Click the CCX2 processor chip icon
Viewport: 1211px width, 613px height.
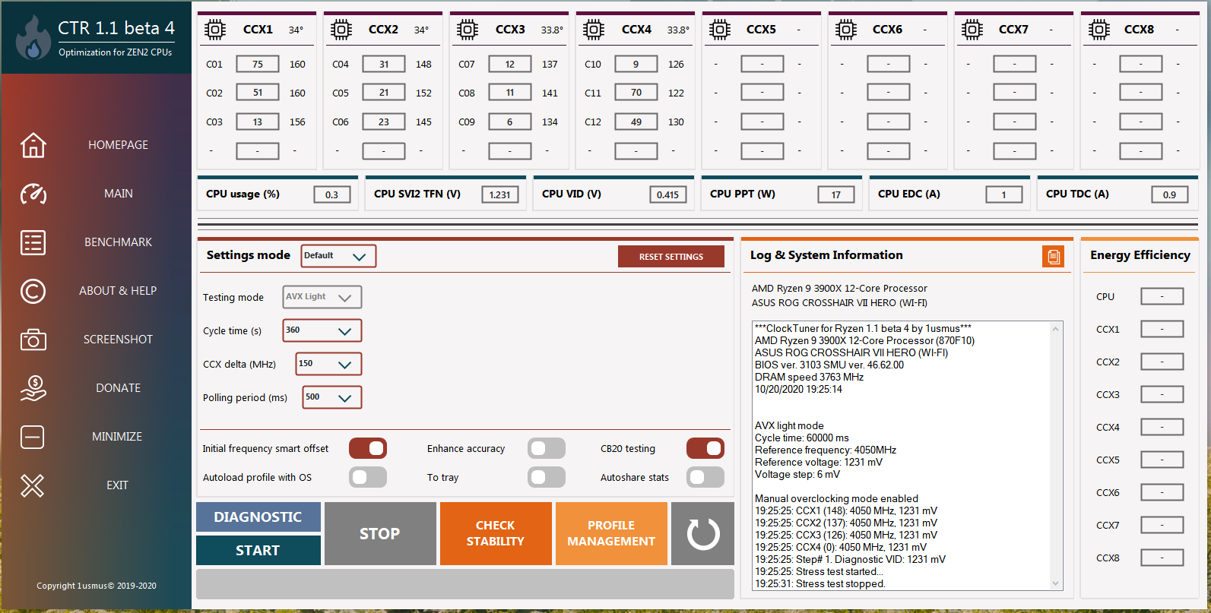(x=341, y=30)
